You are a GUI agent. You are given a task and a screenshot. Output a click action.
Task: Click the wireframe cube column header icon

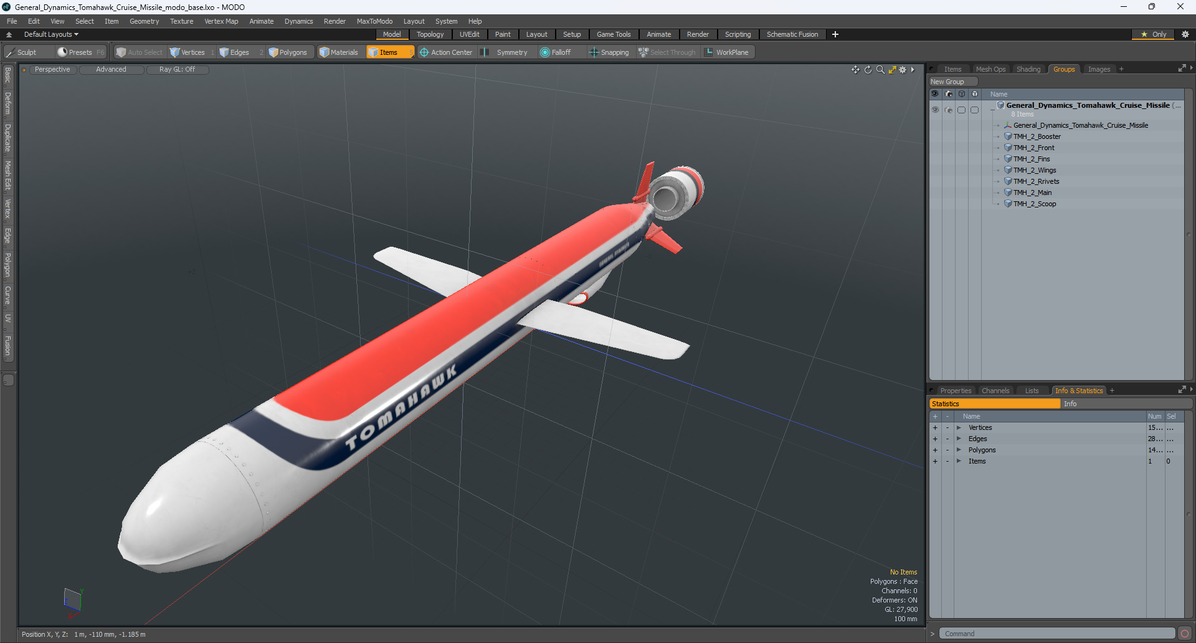tap(962, 94)
